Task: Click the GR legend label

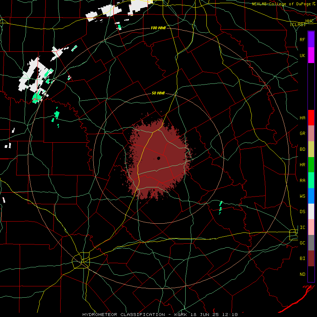Action: coord(303,133)
